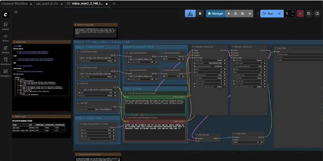Collapse the Negative Prompt CLIP Text Encode node
Viewport: 323px width, 161px height.
tap(125, 118)
